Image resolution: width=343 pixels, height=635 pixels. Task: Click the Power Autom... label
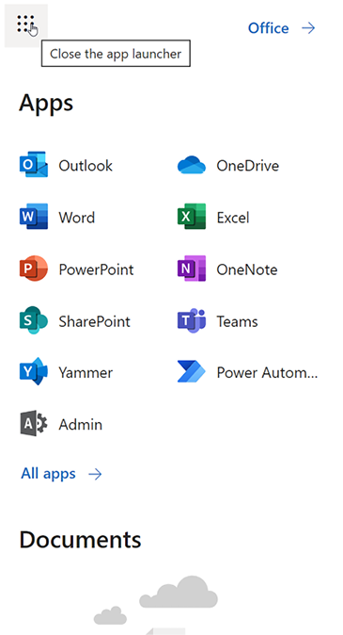267,372
